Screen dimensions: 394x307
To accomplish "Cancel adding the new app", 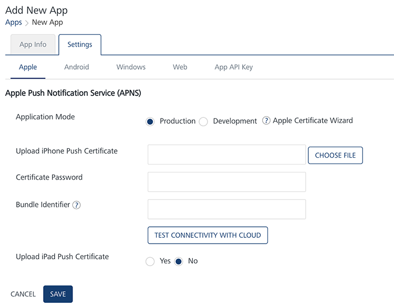I will [23, 294].
